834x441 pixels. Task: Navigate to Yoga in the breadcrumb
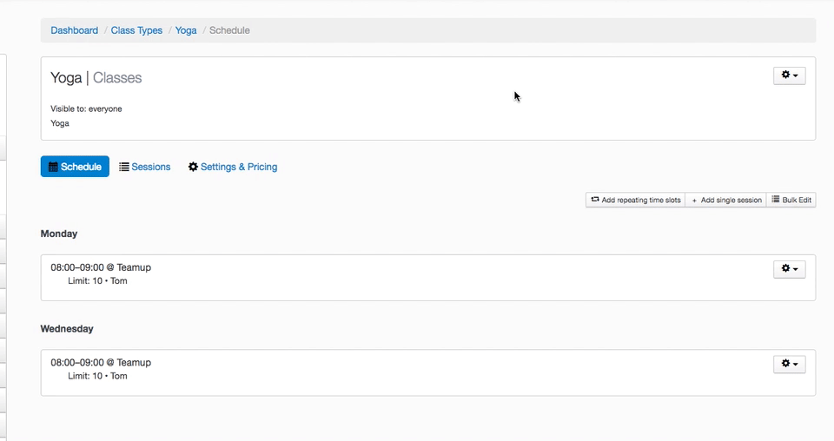coord(186,30)
